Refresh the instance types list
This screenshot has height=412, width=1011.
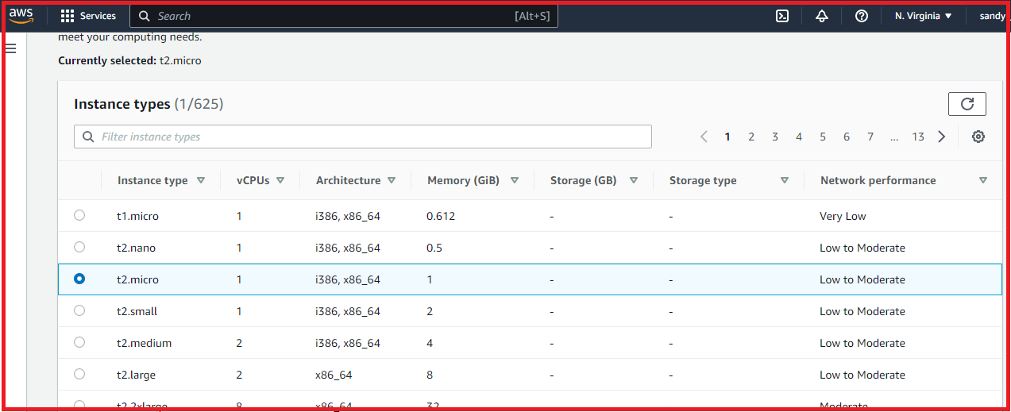pos(967,104)
